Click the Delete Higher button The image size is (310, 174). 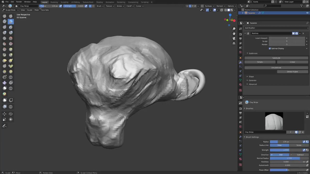[292, 72]
